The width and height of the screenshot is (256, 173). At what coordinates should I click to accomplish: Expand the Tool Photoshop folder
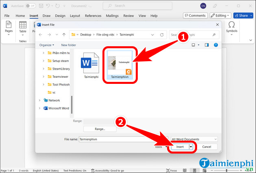pos(43,84)
